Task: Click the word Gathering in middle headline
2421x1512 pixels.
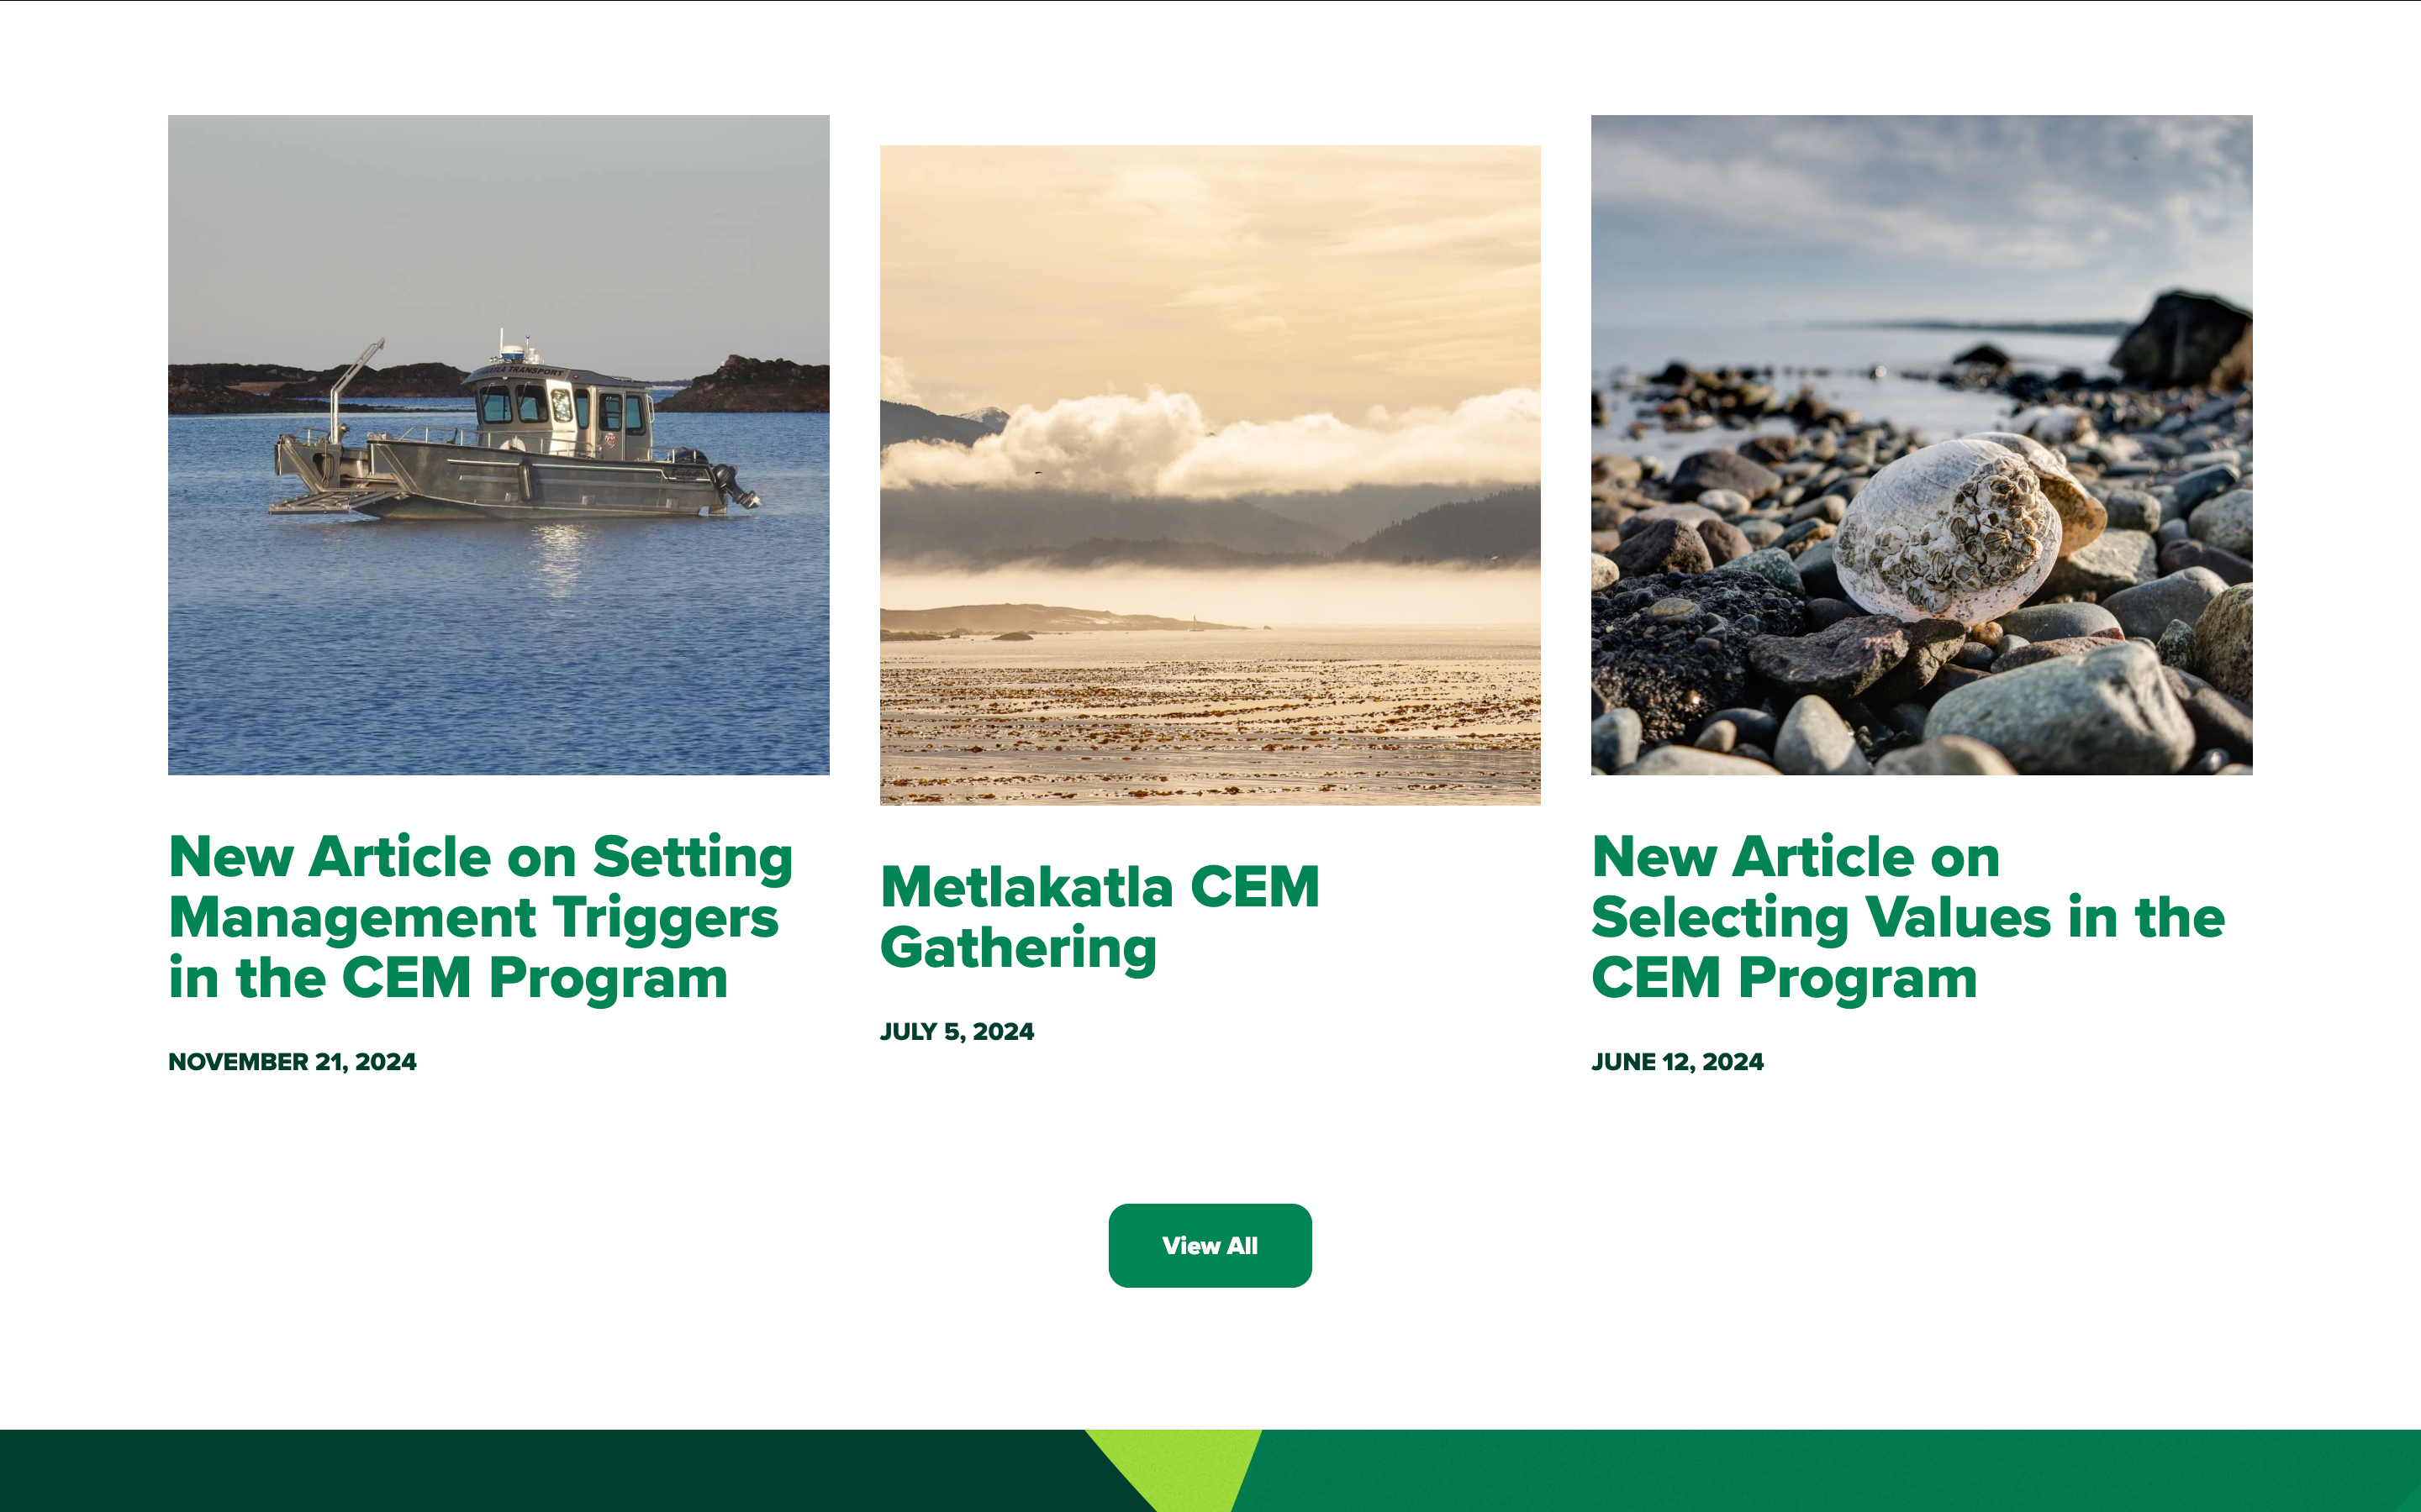Action: (x=1019, y=949)
